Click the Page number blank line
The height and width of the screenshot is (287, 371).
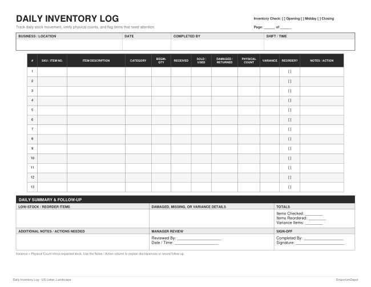click(x=269, y=28)
